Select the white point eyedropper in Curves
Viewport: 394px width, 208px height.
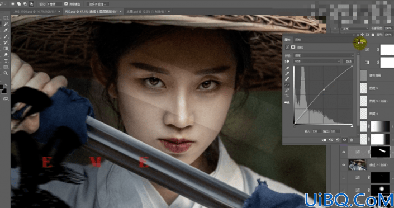pyautogui.click(x=287, y=79)
